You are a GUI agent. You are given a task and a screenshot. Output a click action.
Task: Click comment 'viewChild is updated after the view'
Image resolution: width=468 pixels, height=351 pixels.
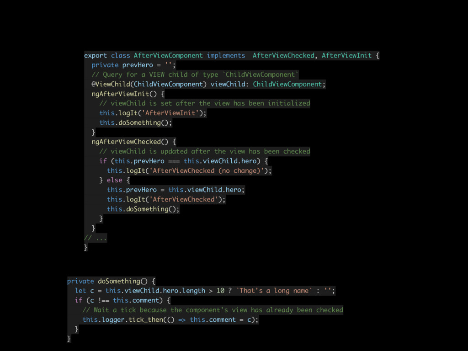[205, 151]
